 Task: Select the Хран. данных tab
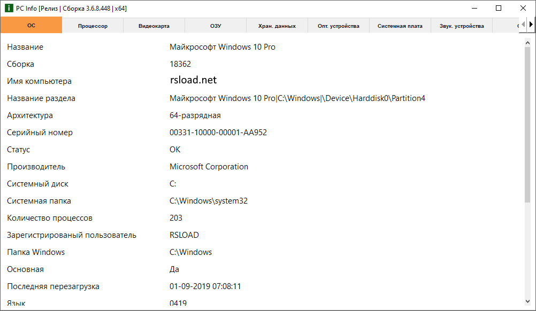[277, 25]
